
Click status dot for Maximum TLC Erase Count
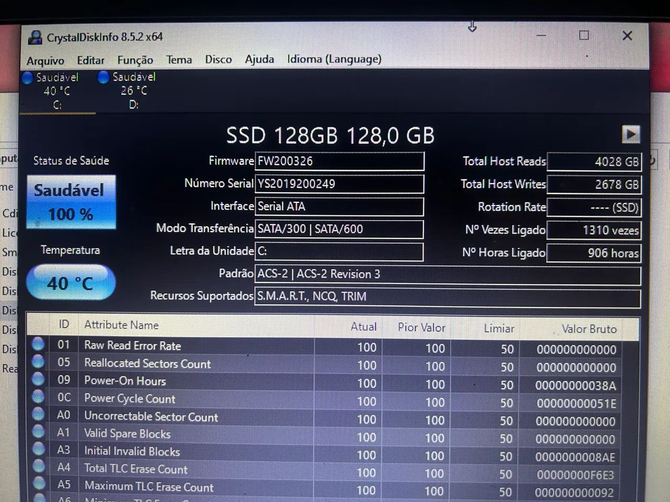(x=38, y=483)
